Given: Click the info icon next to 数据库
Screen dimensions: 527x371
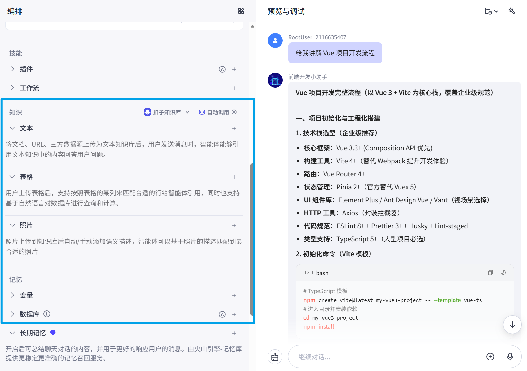Looking at the screenshot, I should (x=47, y=314).
